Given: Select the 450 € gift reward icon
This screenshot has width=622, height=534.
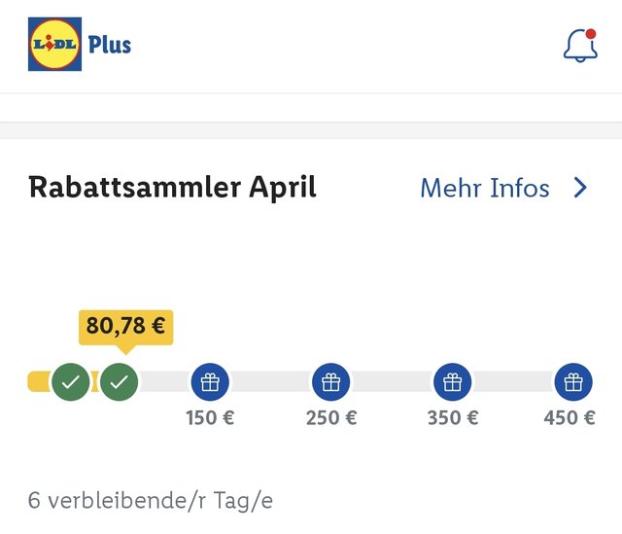Looking at the screenshot, I should [573, 382].
